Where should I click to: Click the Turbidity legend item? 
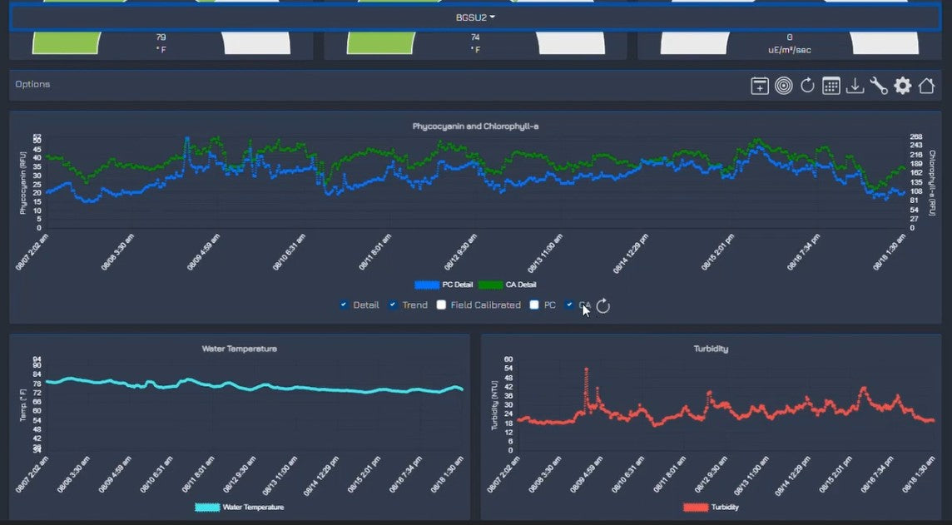point(712,507)
